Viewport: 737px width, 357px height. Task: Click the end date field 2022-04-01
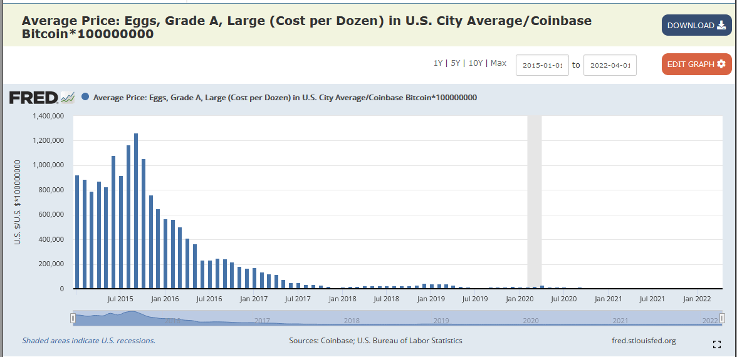[610, 65]
